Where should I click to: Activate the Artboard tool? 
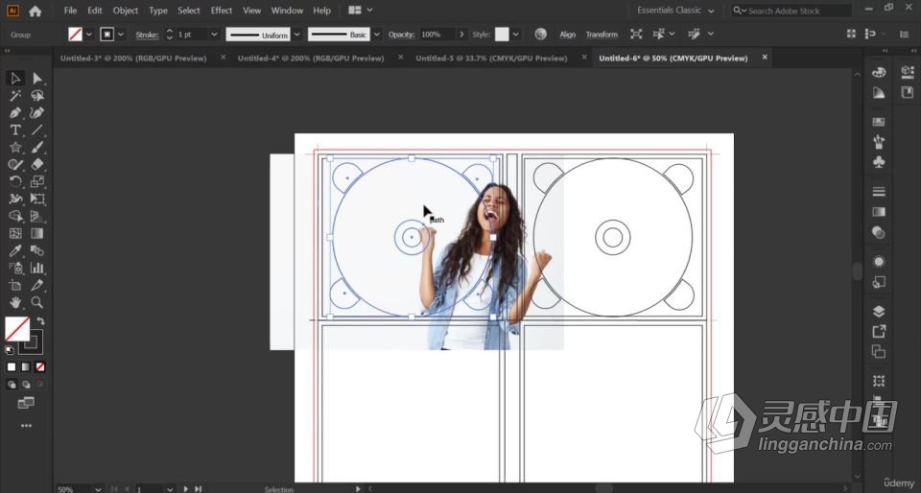pyautogui.click(x=15, y=285)
